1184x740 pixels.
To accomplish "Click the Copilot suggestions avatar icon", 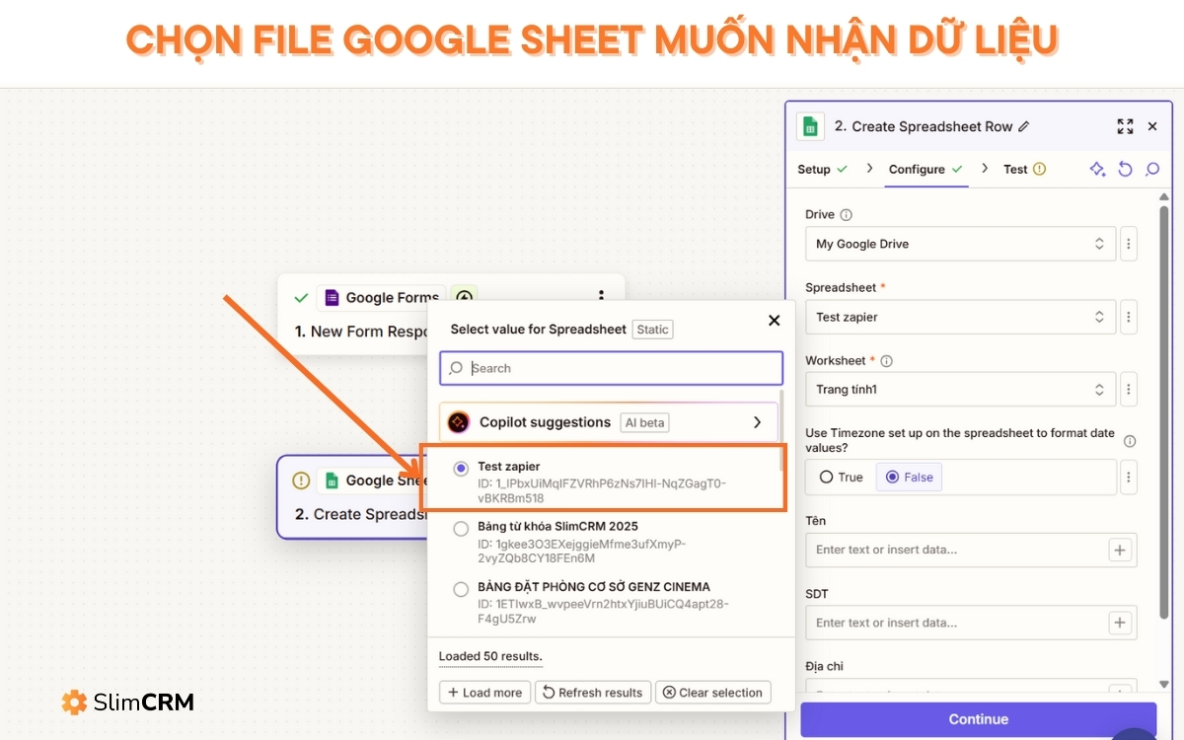I will [x=459, y=422].
